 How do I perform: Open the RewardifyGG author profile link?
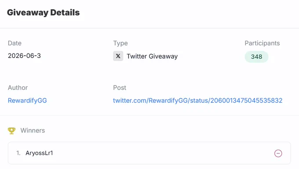tap(27, 101)
